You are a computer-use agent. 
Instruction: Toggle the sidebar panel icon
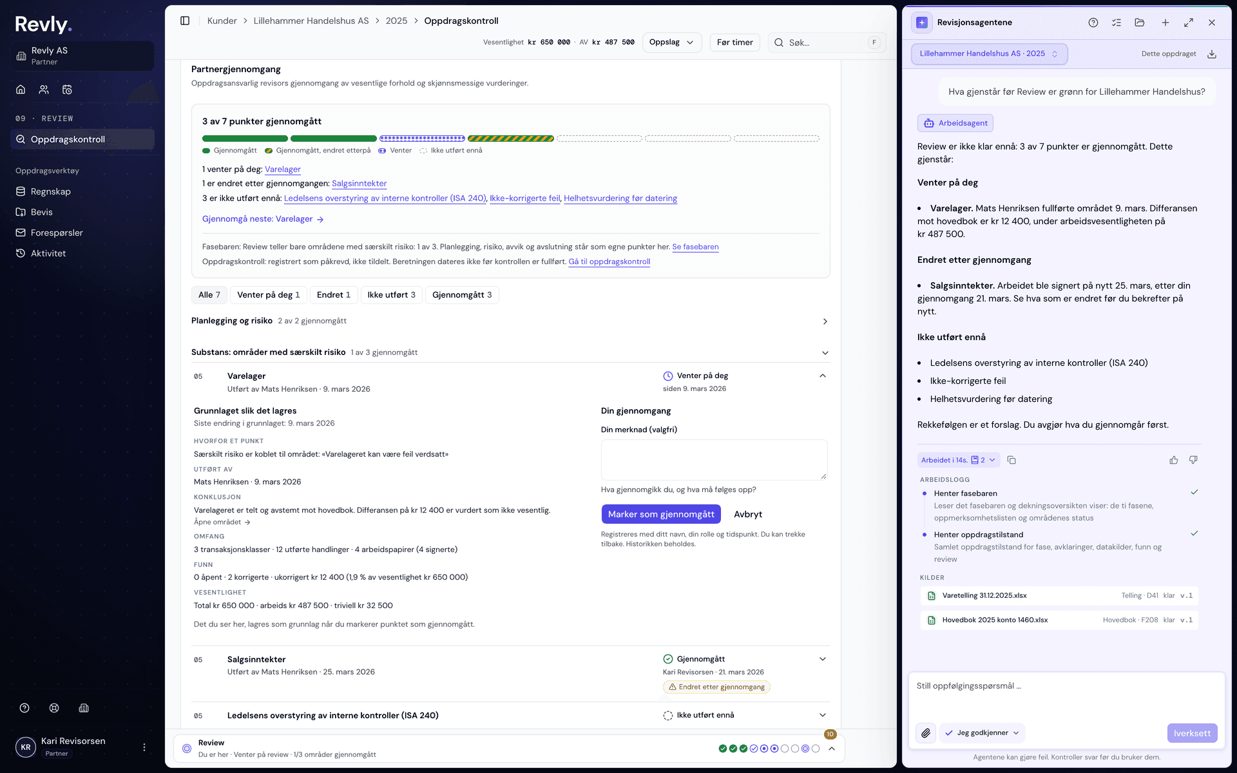(185, 21)
